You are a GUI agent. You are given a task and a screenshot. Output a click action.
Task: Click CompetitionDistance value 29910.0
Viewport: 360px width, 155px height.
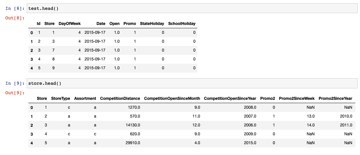click(x=133, y=143)
